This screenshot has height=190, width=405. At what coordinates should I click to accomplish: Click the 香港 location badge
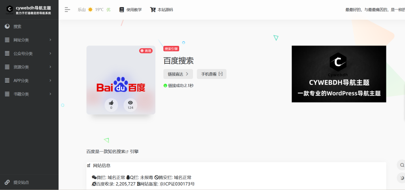click(x=146, y=51)
